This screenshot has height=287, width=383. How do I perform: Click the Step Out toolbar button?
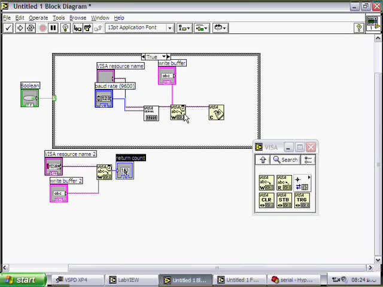[x=98, y=28]
